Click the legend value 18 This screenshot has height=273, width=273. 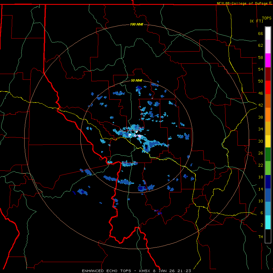tap(261, 177)
